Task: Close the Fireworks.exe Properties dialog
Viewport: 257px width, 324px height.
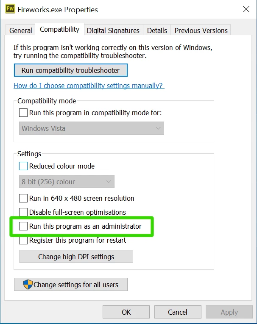Action: tap(246, 9)
